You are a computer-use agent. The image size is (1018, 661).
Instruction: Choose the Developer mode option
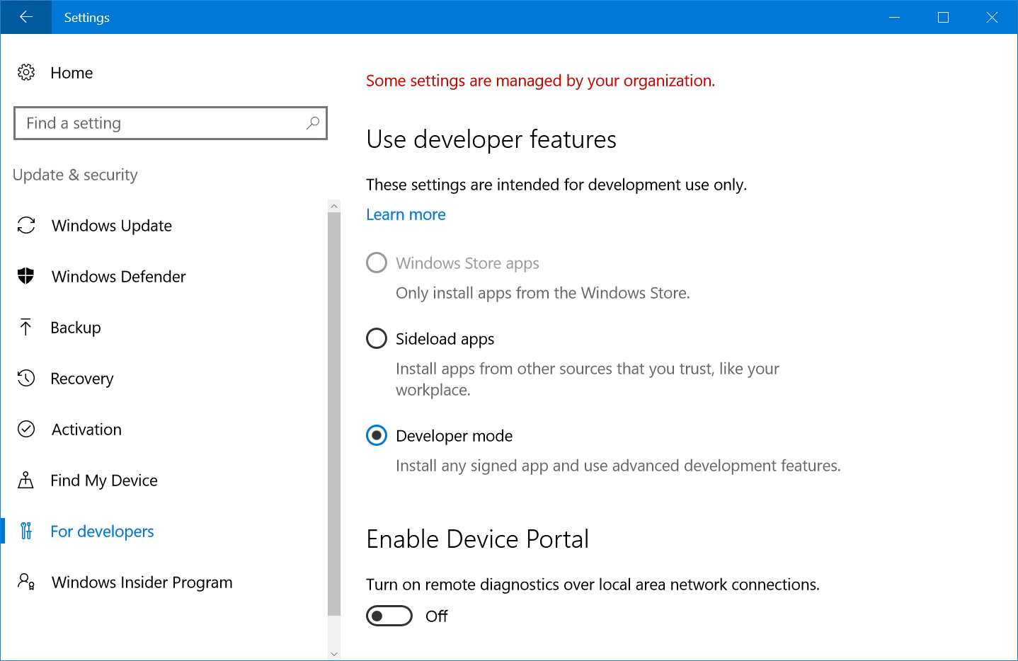coord(376,435)
